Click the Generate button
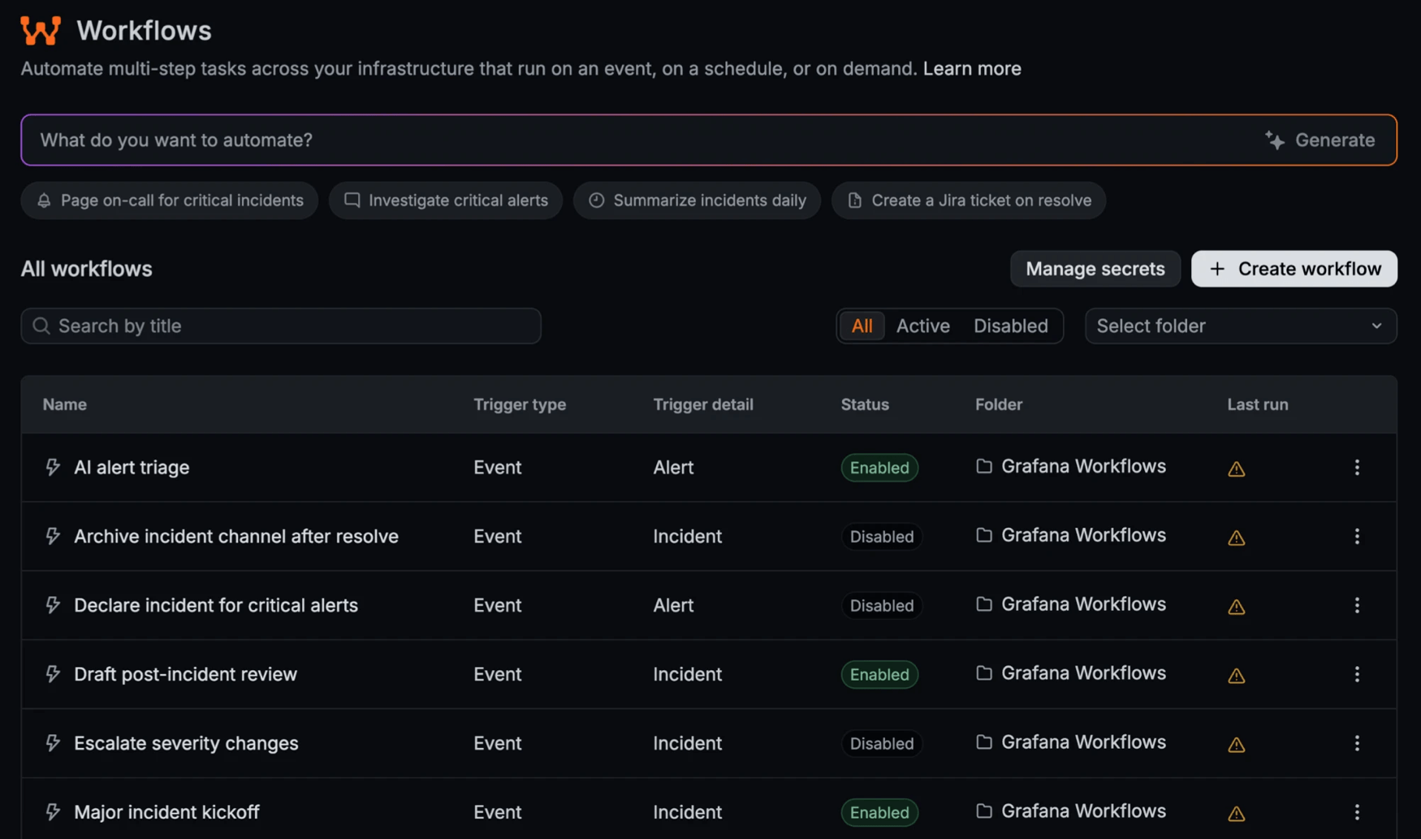 coord(1320,140)
